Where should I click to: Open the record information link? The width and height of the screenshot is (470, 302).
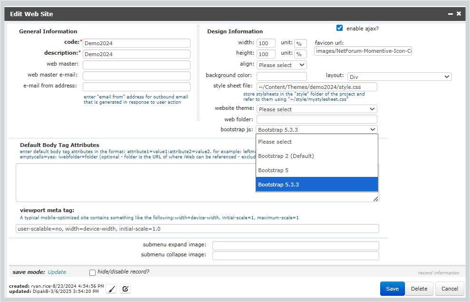(x=439, y=273)
